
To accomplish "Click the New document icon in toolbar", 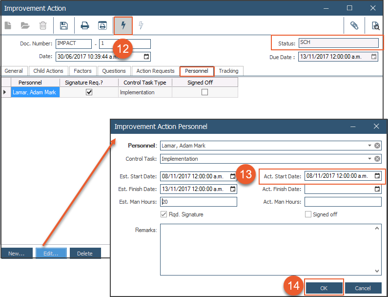I will pyautogui.click(x=8, y=25).
